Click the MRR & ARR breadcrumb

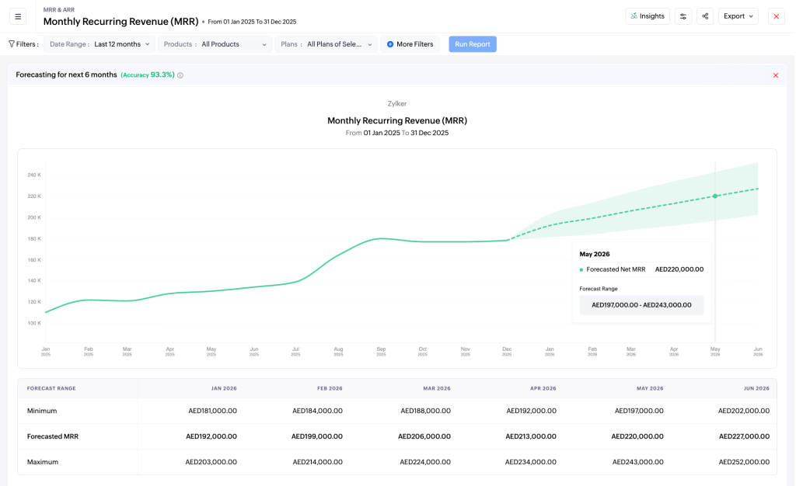[60, 10]
